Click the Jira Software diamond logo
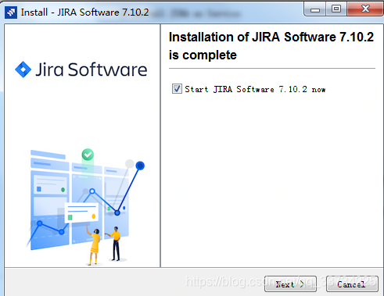Screen dimensions: 384x296 [23, 70]
